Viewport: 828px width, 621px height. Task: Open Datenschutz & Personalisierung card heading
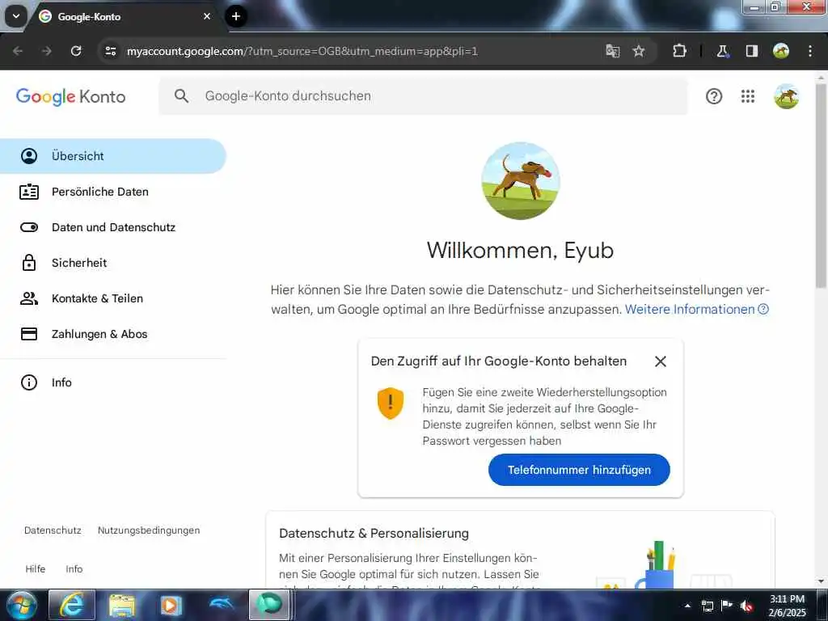[x=374, y=534]
